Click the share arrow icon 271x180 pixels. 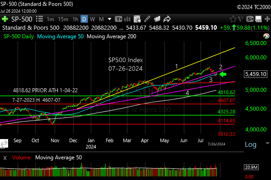[x=167, y=19]
